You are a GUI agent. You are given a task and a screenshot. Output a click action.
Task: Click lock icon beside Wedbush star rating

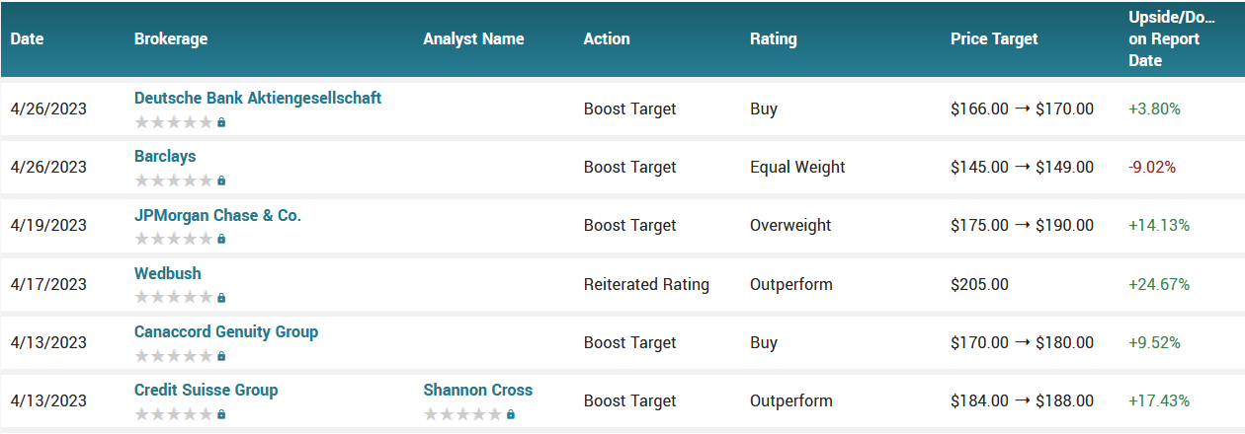[221, 298]
